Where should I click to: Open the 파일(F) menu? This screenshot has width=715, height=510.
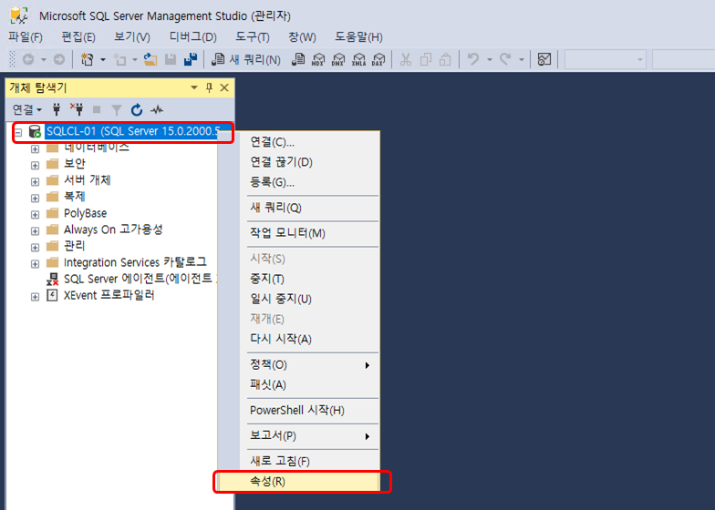pos(26,36)
